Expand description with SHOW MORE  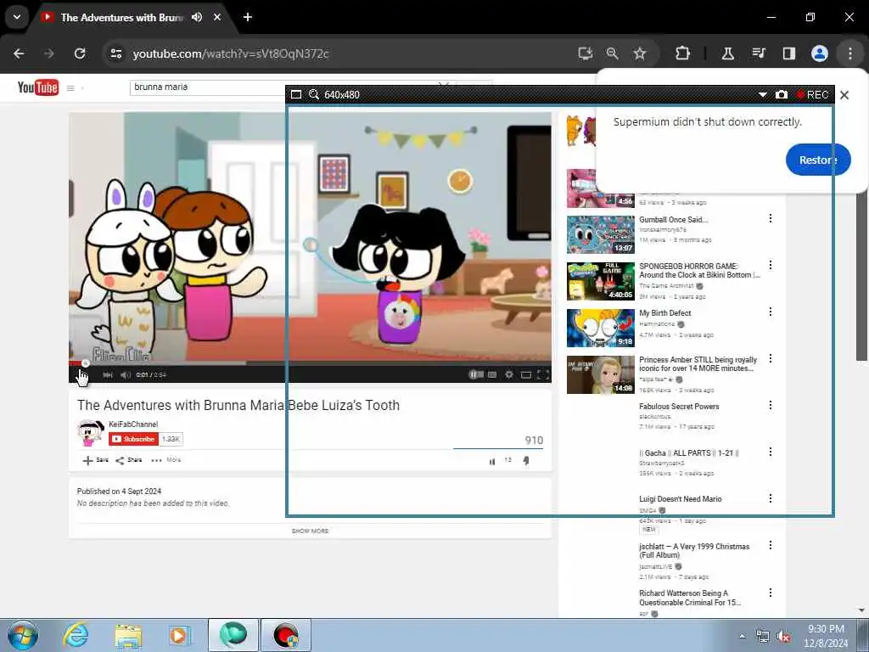310,531
